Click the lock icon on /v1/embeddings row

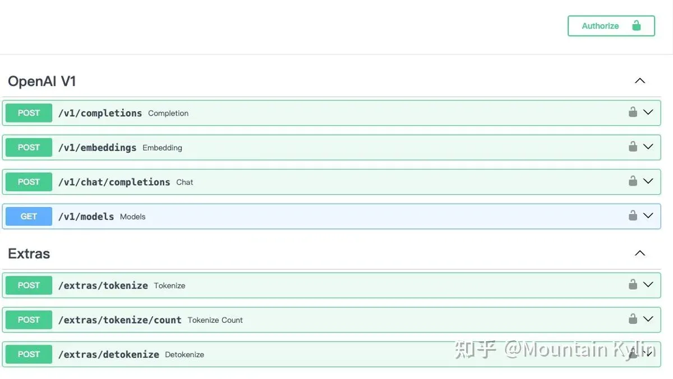[x=633, y=147]
